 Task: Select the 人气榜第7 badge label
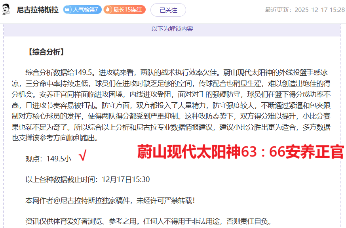(x=85, y=10)
